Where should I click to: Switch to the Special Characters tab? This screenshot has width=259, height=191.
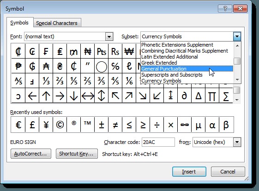pos(57,23)
